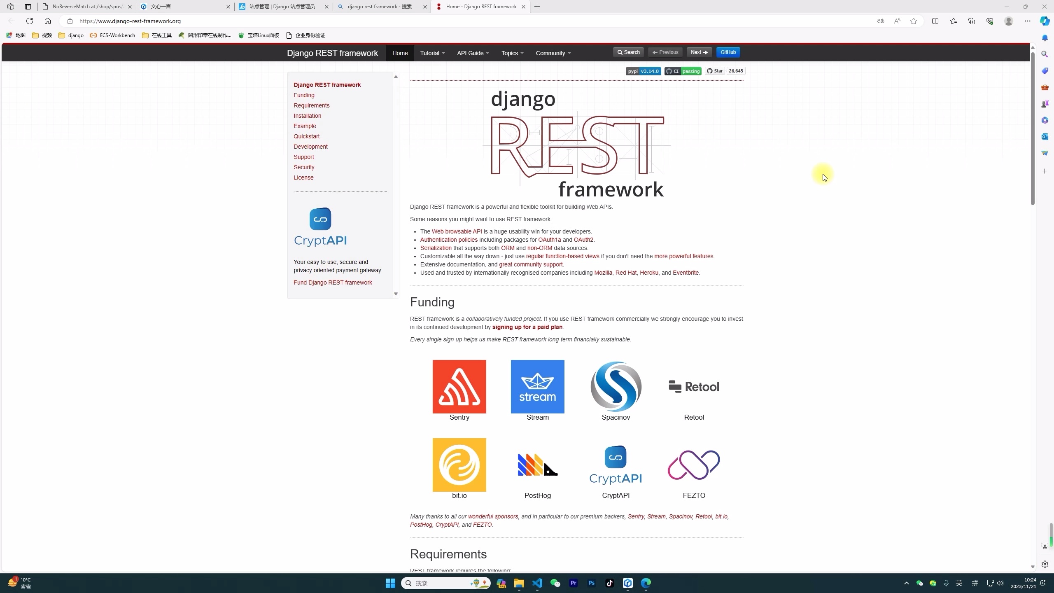Toggle page translation in the address bar
Viewport: 1054px width, 593px height.
click(880, 21)
